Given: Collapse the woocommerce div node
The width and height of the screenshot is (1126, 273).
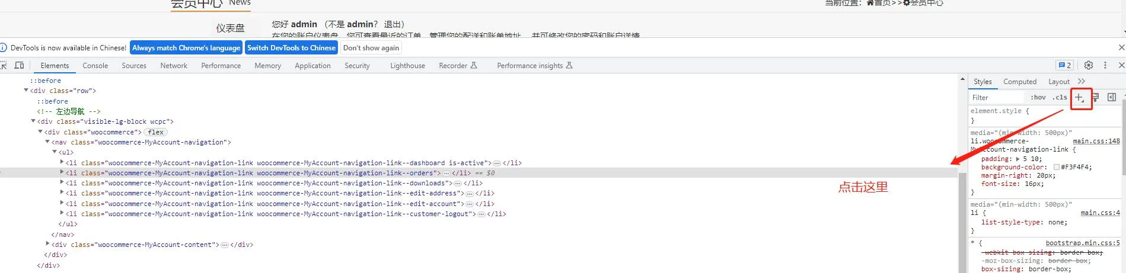Looking at the screenshot, I should pyautogui.click(x=40, y=132).
